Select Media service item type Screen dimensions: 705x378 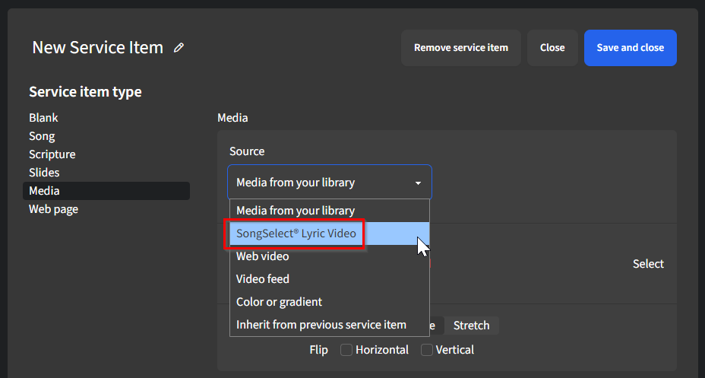coord(106,191)
